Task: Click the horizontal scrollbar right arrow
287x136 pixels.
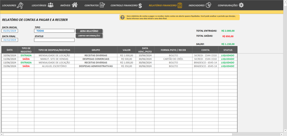Action: 282,134
